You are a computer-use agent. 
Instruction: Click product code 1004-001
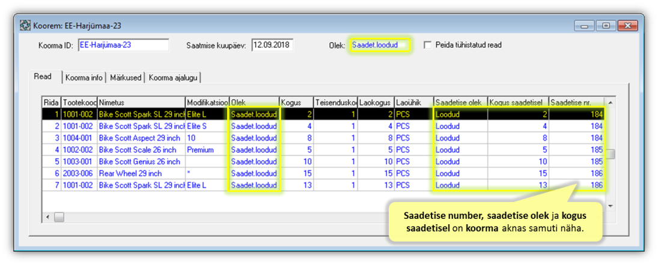79,138
